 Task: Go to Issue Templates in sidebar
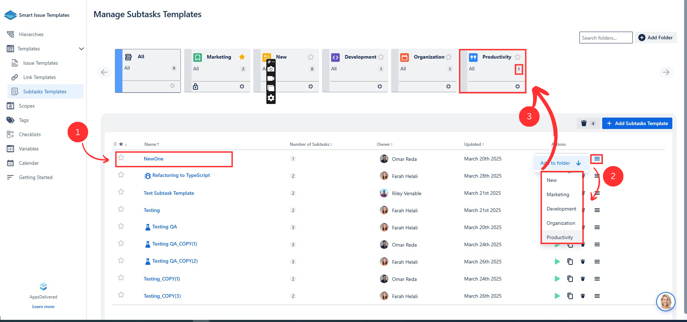click(40, 63)
